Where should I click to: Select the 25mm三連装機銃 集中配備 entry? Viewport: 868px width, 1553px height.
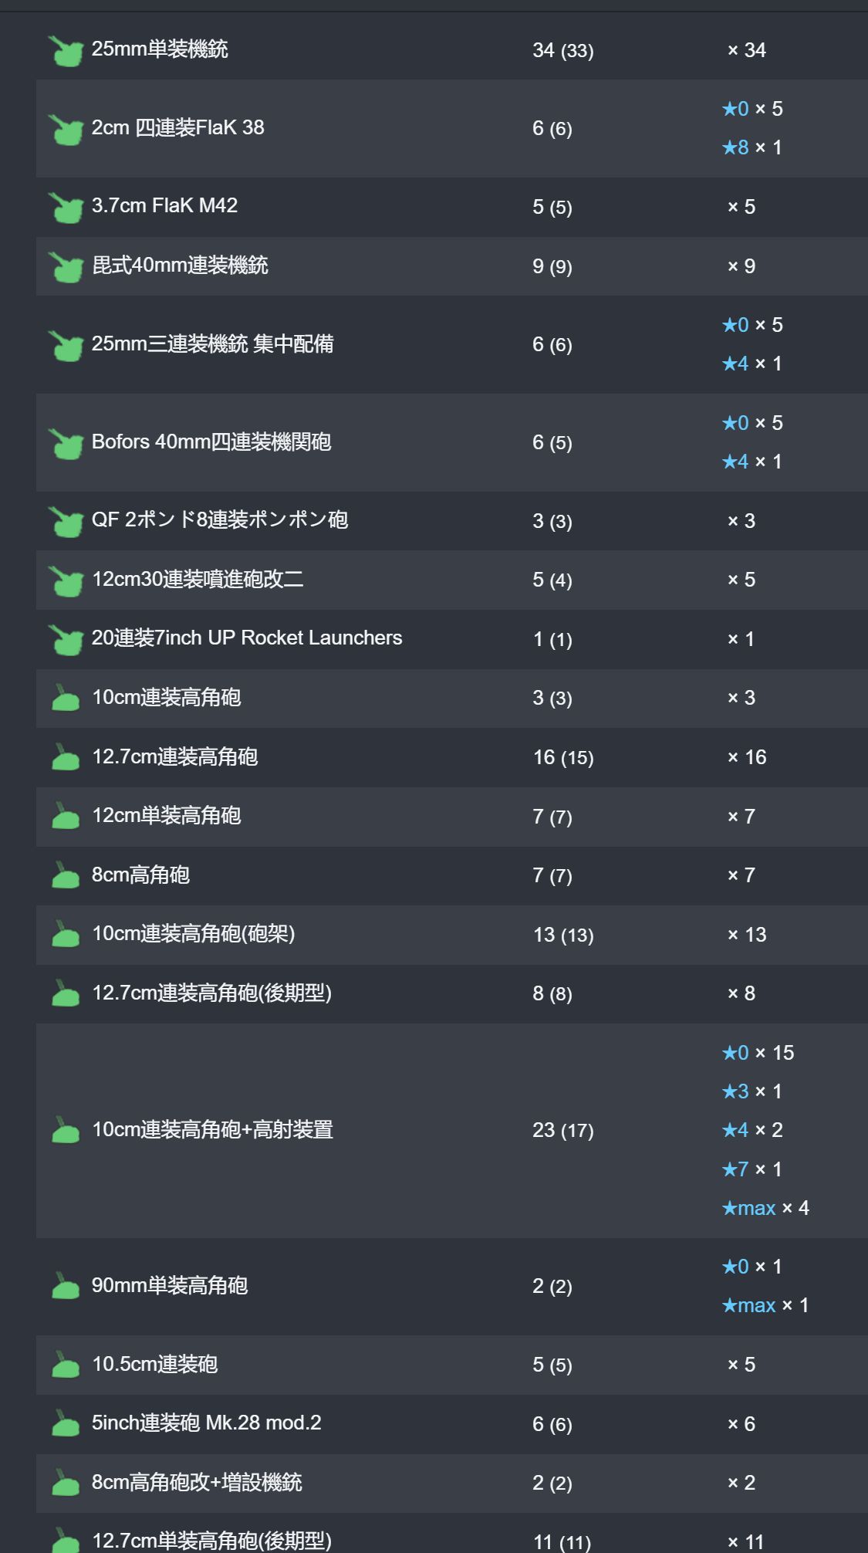[x=212, y=344]
